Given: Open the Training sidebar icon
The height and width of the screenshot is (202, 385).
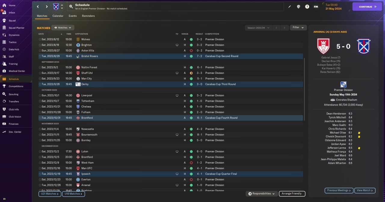Looking at the screenshot, I should point(4,64).
